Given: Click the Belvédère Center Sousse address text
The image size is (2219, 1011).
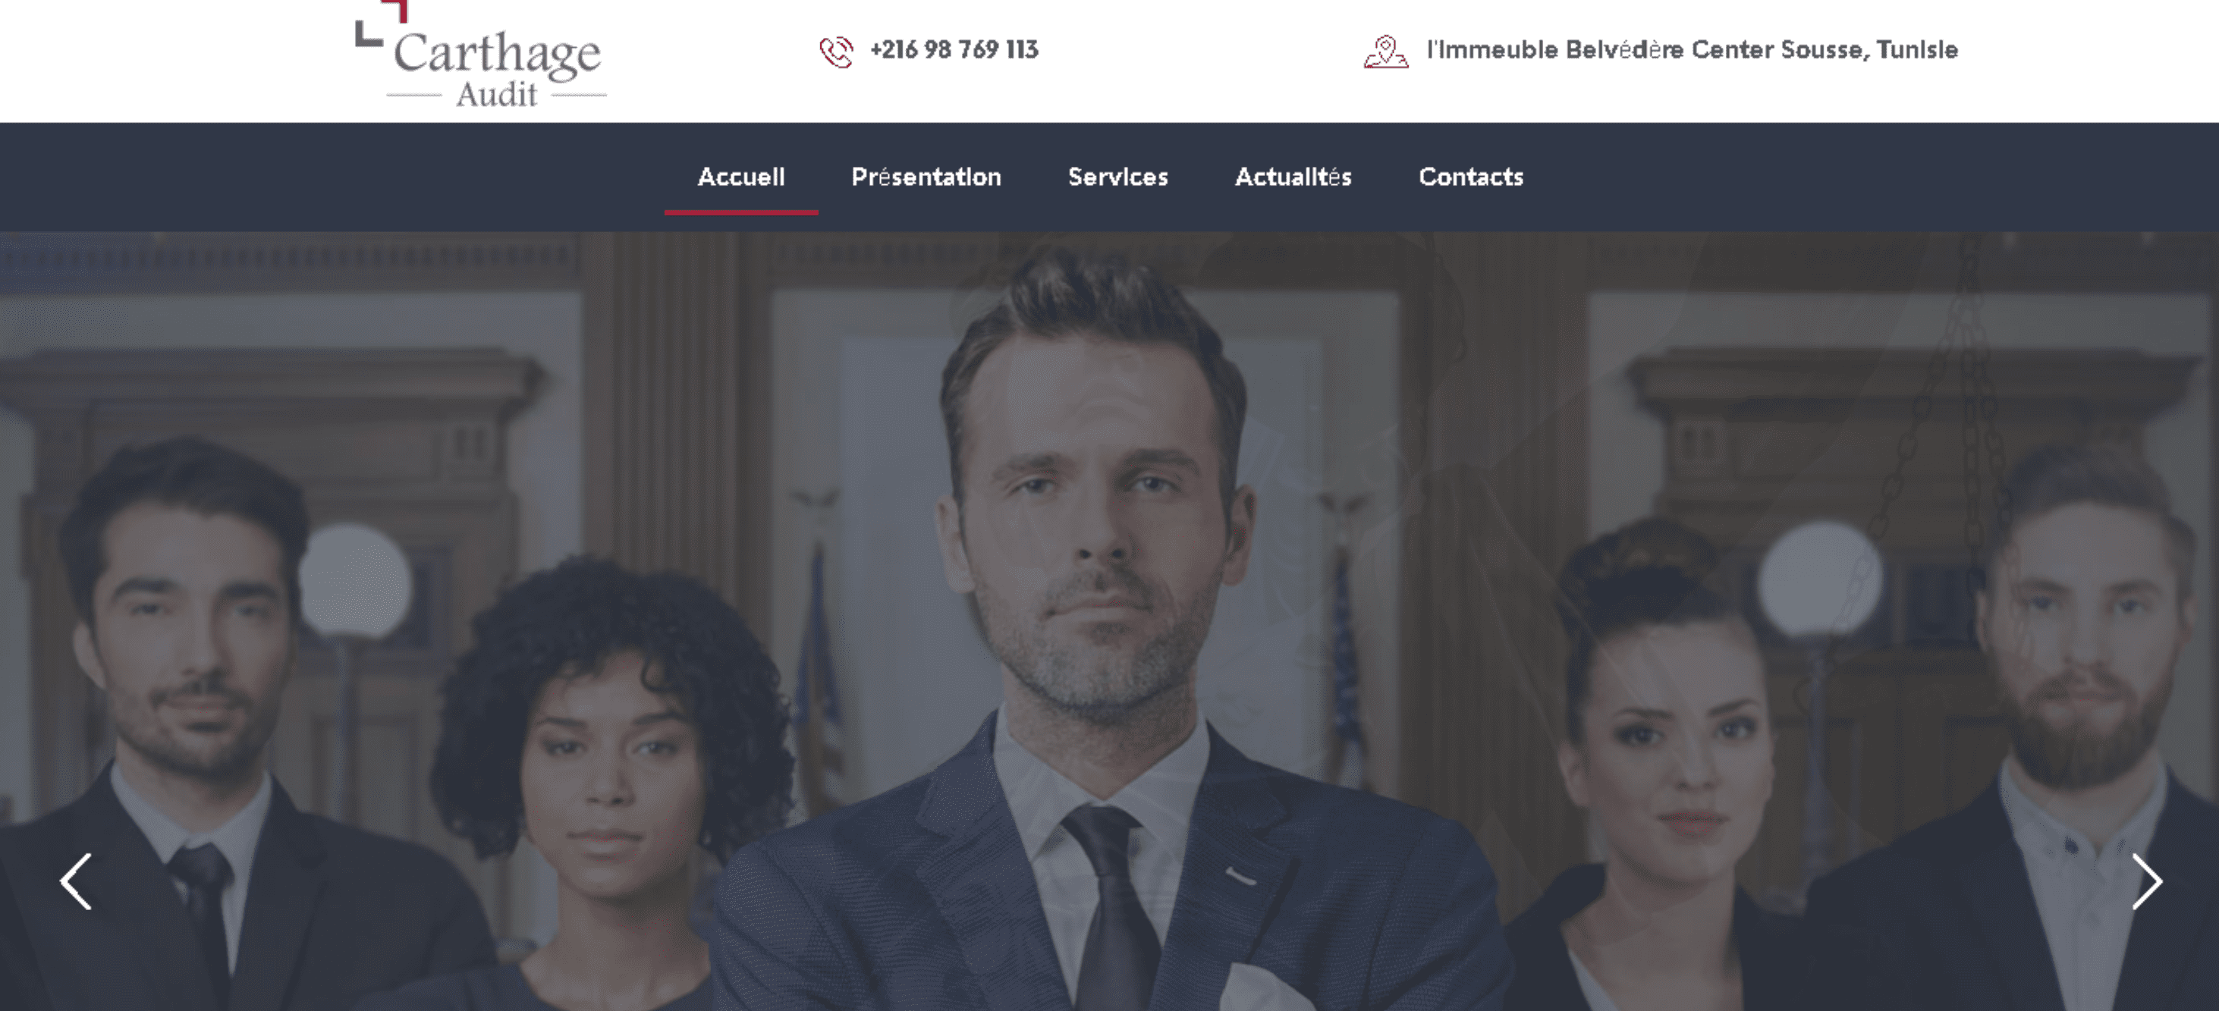Looking at the screenshot, I should [x=1692, y=50].
